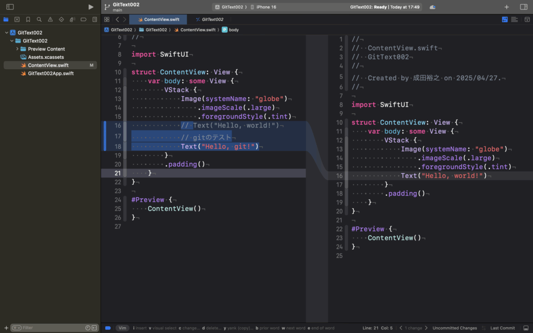Open the test navigator
Screen dimensions: 533x333
[61, 19]
